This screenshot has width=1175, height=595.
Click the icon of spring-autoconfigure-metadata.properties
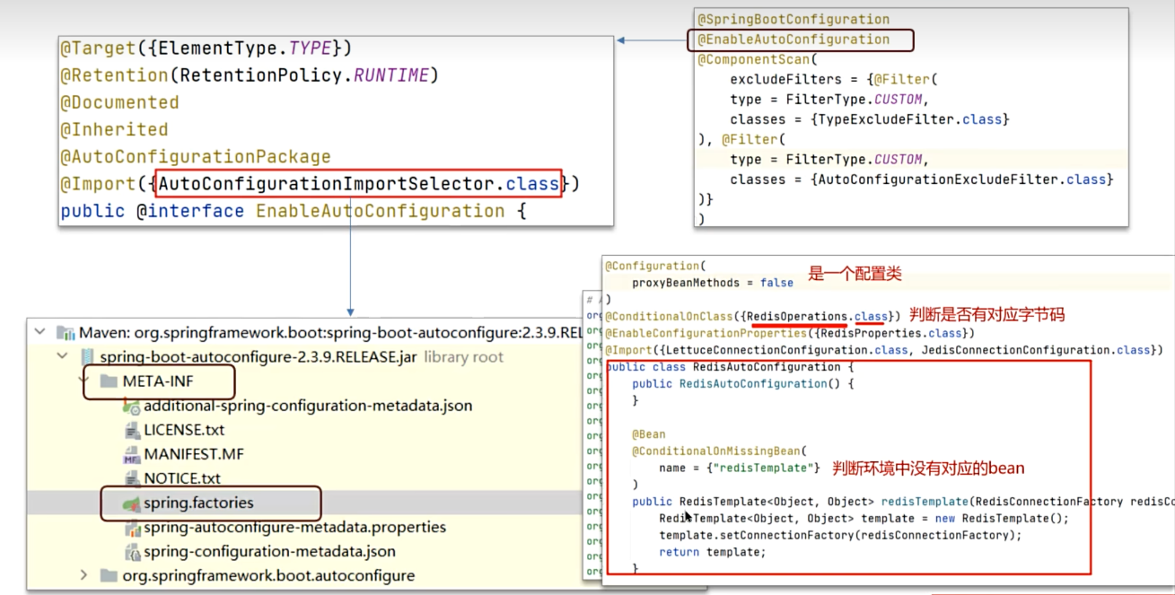[131, 528]
